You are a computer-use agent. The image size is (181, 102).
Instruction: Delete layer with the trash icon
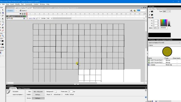point(24,18)
